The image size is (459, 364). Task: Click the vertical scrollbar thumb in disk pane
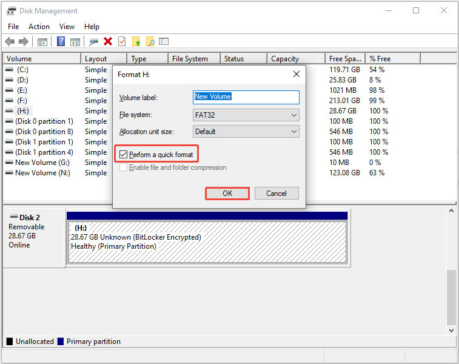[x=451, y=297]
